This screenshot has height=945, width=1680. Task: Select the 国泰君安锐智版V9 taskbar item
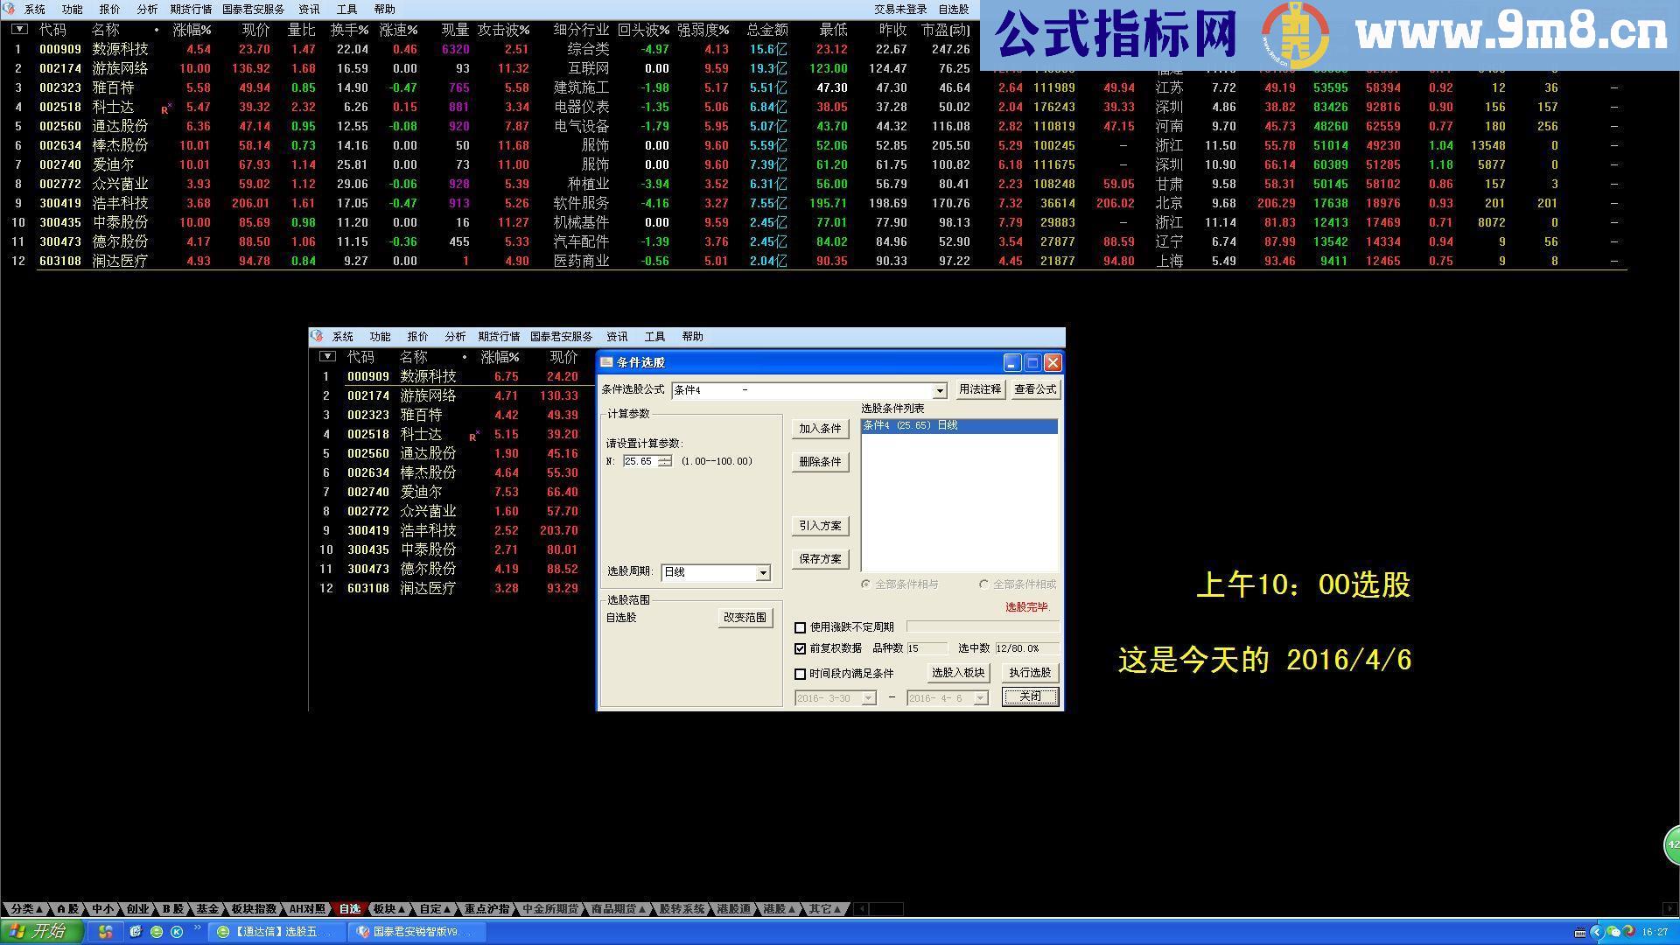point(416,932)
